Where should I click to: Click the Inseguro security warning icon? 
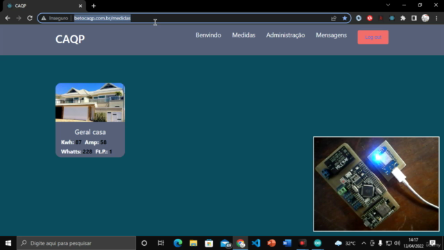coord(44,18)
